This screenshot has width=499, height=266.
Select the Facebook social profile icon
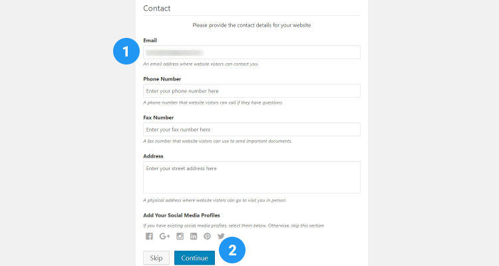coord(149,237)
